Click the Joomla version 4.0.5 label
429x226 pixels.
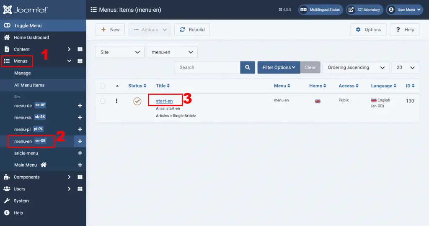[x=285, y=10]
